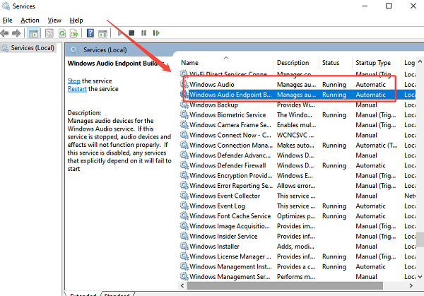Select the Windows Management Instrumentation row
The width and height of the screenshot is (424, 296).
click(298, 266)
